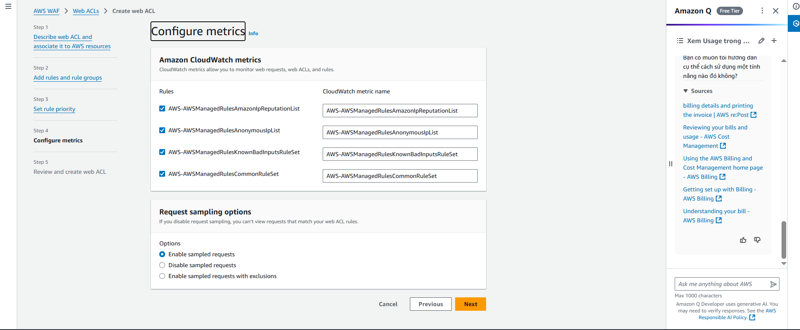800x330 pixels.
Task: Open the conversation list icon
Action: coord(680,41)
